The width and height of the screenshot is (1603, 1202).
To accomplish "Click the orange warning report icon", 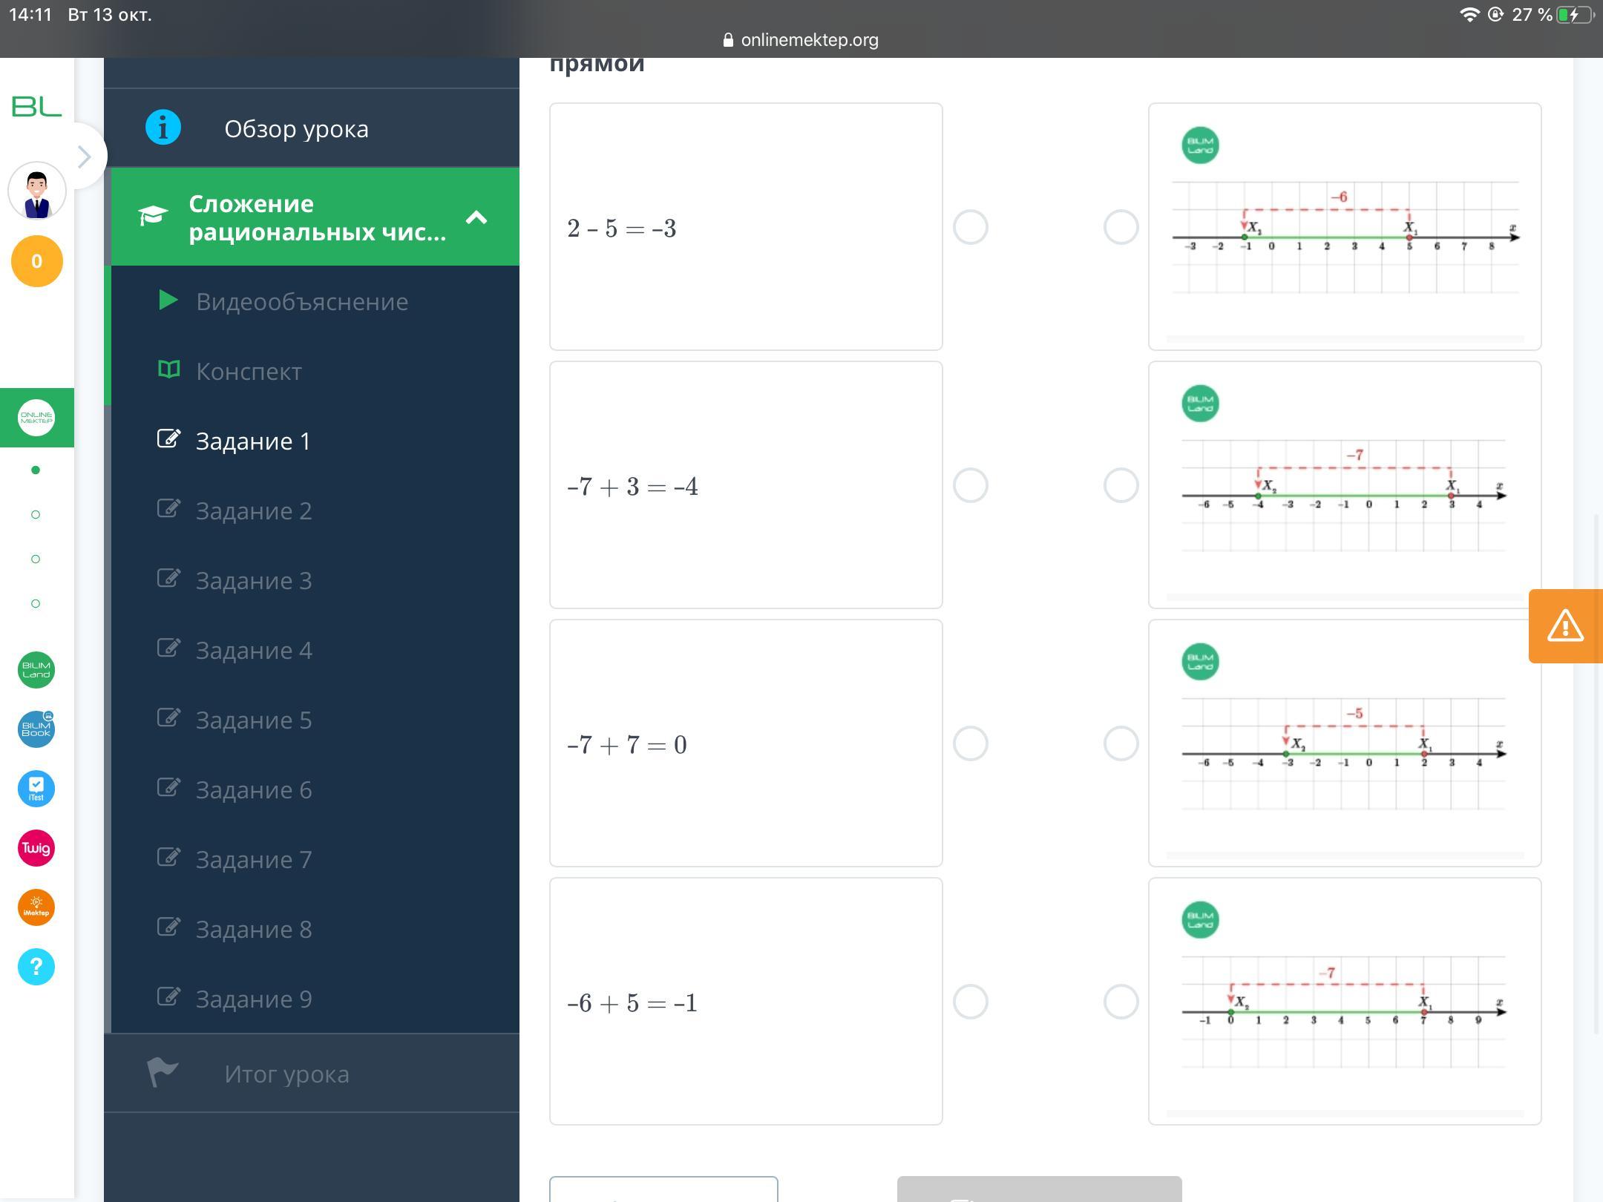I will [x=1564, y=626].
